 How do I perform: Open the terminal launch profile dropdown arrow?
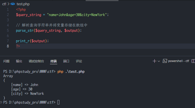point(159,61)
